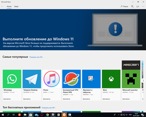
Task: Show next popular apps with right chevron
Action: tap(143, 80)
